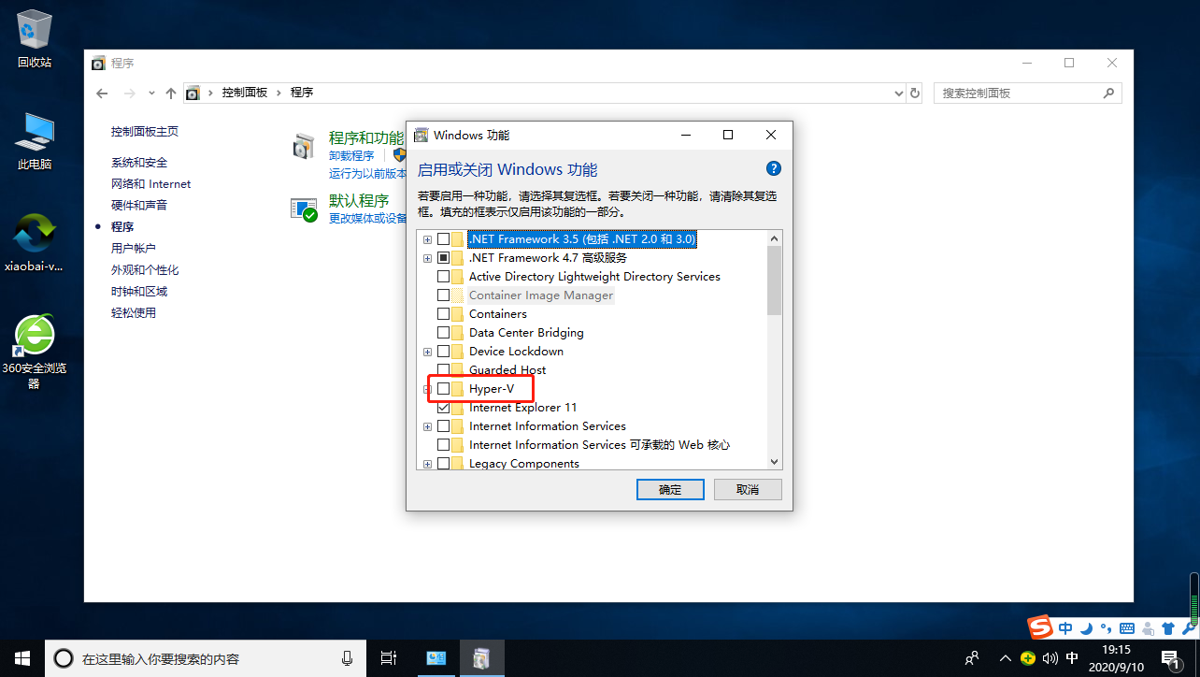Click the 取消 button
Viewport: 1200px width, 677px height.
coord(748,490)
